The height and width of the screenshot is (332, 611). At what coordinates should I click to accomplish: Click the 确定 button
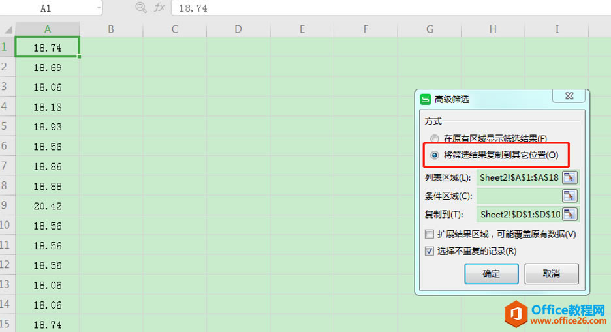492,273
